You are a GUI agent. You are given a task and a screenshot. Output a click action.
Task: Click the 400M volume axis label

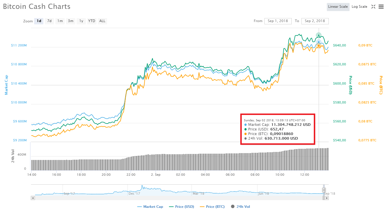coord(22,155)
